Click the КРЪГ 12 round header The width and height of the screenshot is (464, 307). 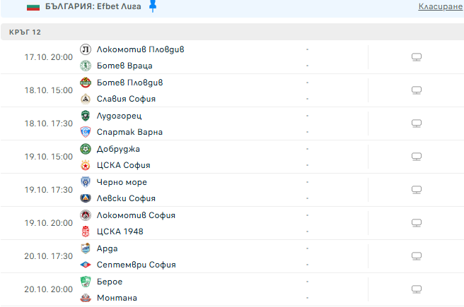[x=25, y=32]
